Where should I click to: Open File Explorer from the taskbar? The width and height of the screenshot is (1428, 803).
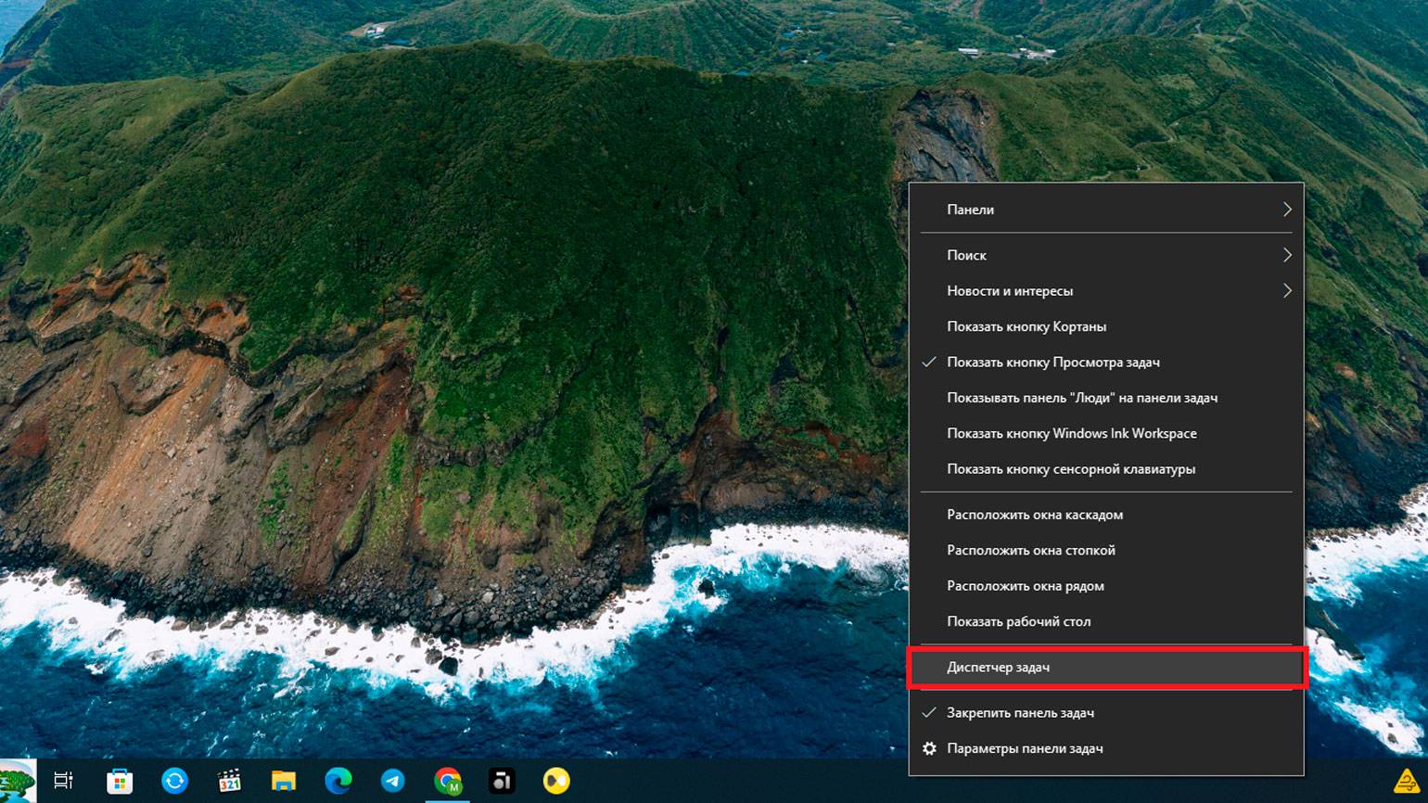284,781
